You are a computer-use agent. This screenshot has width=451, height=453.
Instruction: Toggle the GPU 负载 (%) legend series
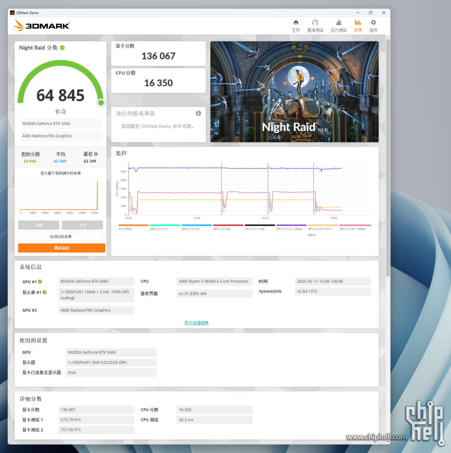228,227
